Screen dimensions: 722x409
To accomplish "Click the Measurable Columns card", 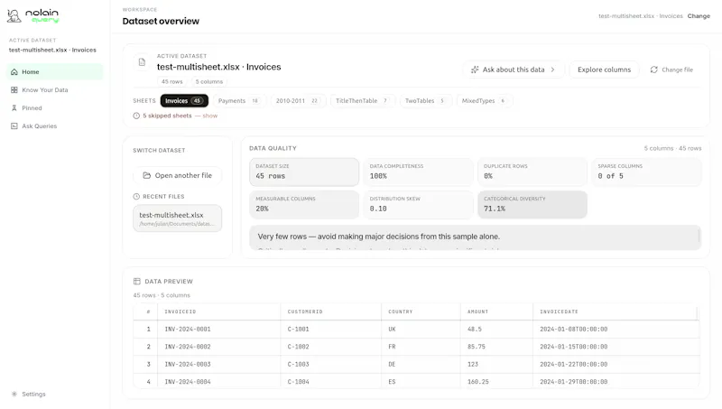I will point(304,204).
